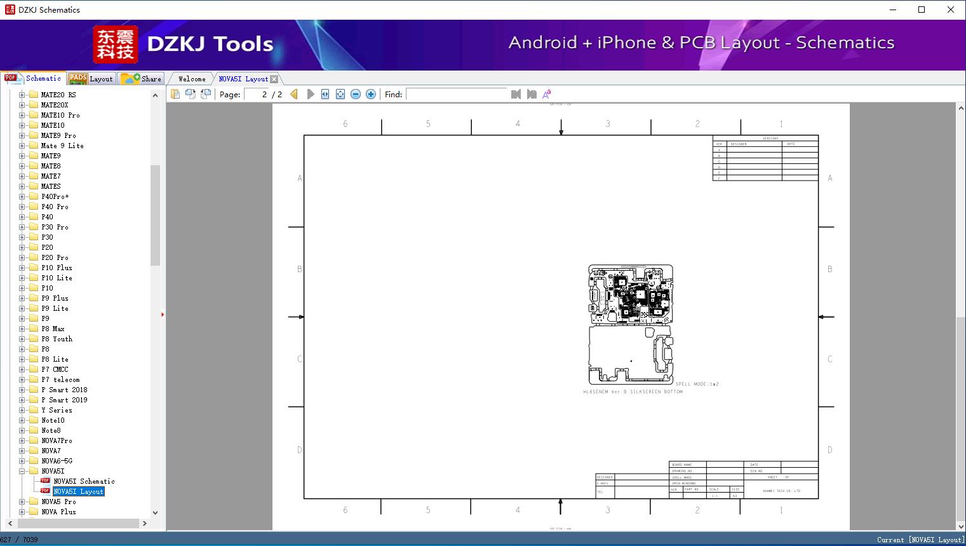The width and height of the screenshot is (966, 546).
Task: Go to the previous page
Action: coord(294,94)
